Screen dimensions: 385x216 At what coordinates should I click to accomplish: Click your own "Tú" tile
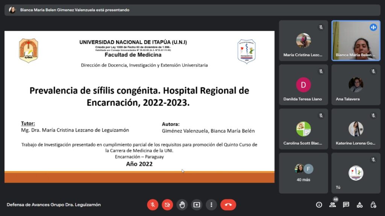(356, 173)
